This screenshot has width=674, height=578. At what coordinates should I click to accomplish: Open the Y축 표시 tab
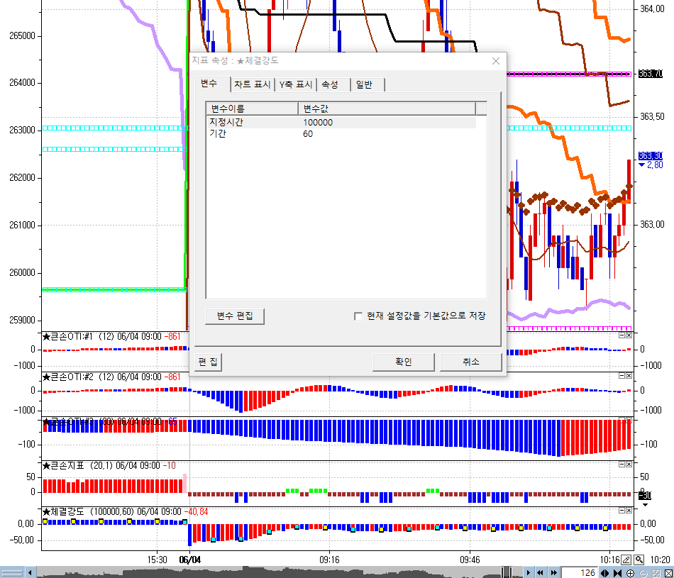296,84
